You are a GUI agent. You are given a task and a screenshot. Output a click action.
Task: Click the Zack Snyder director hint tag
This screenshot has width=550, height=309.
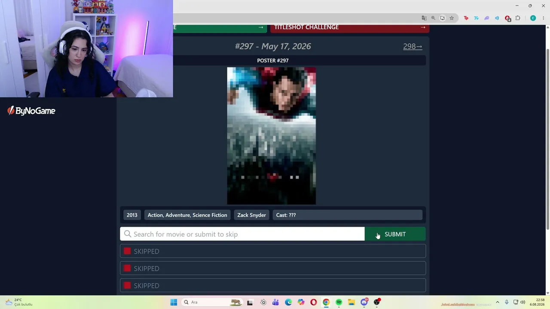click(x=252, y=215)
